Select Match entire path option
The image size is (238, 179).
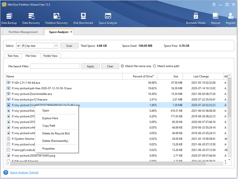155,66
